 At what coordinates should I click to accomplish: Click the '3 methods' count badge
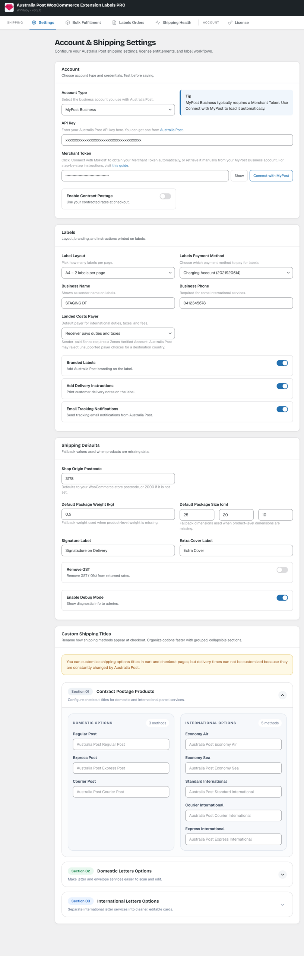click(158, 723)
